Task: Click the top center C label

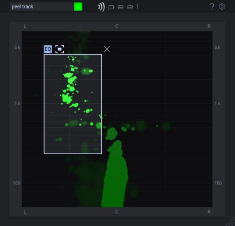Action: (x=117, y=27)
